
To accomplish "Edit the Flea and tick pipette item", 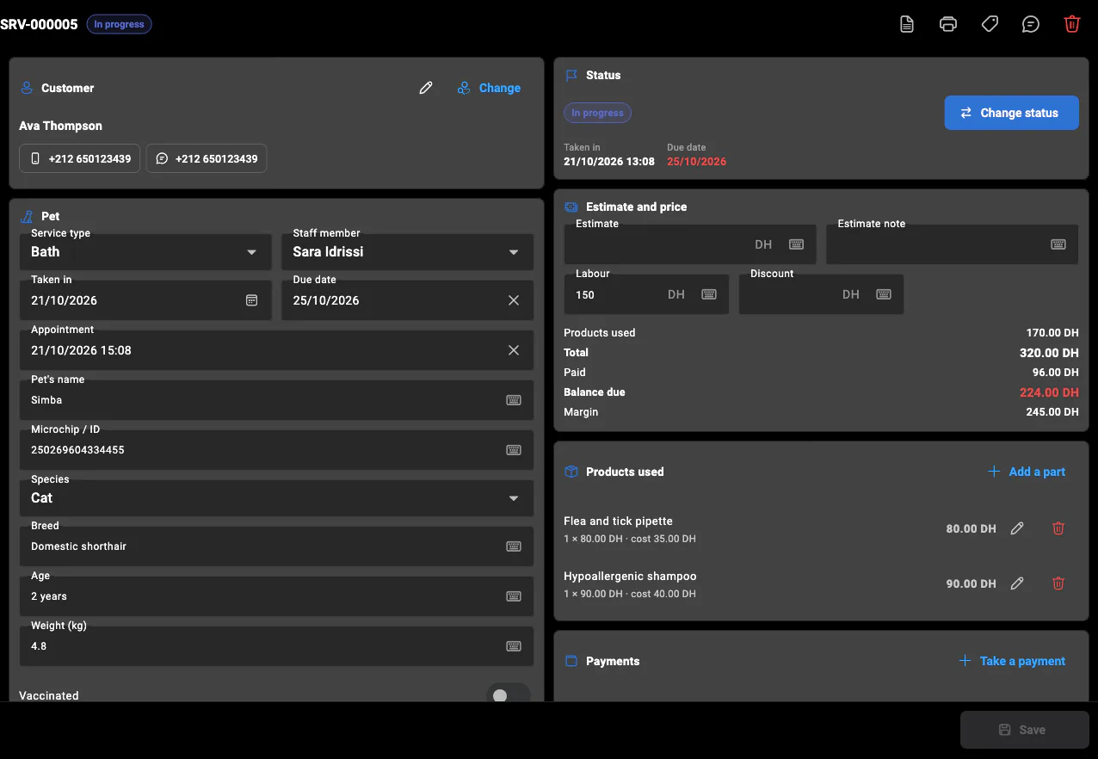I will [x=1017, y=529].
